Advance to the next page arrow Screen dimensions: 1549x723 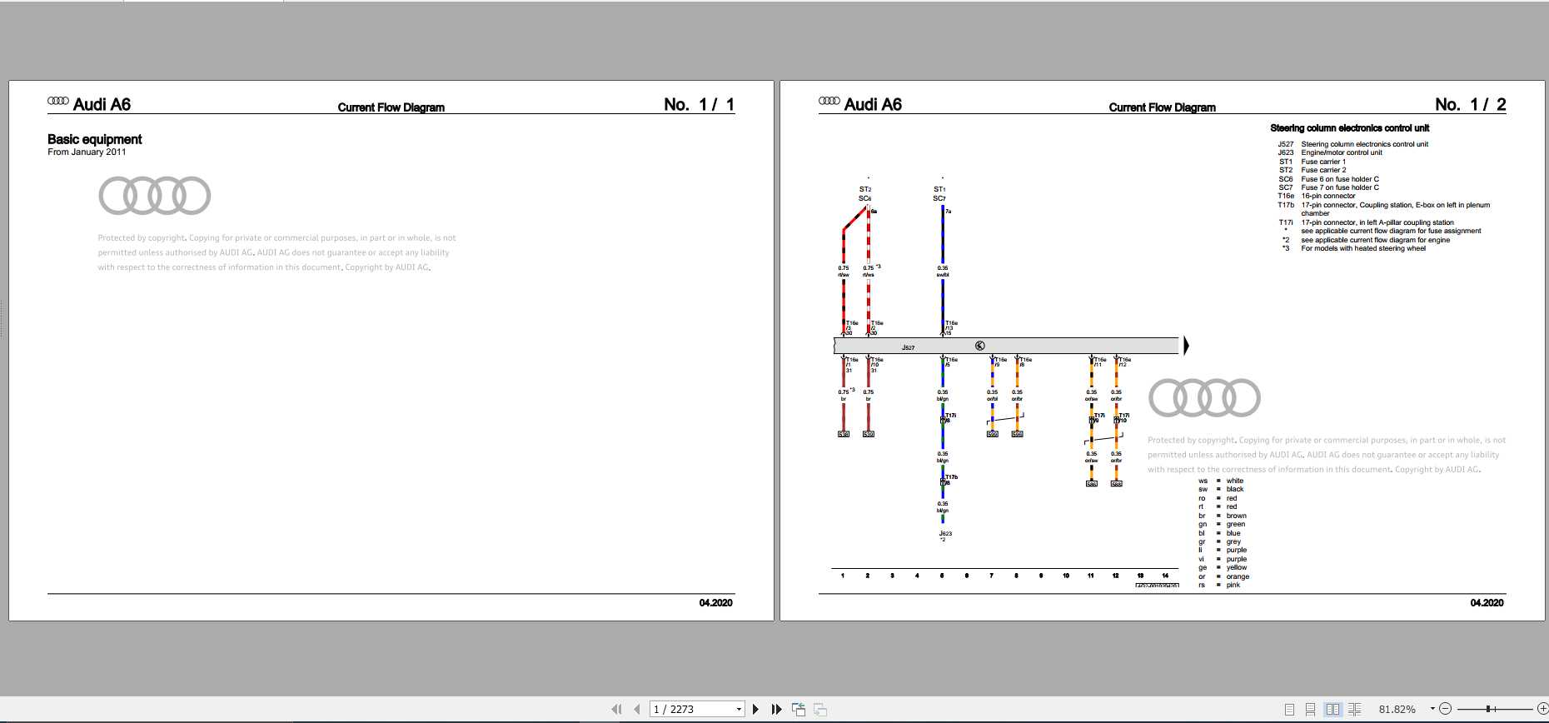click(x=756, y=709)
